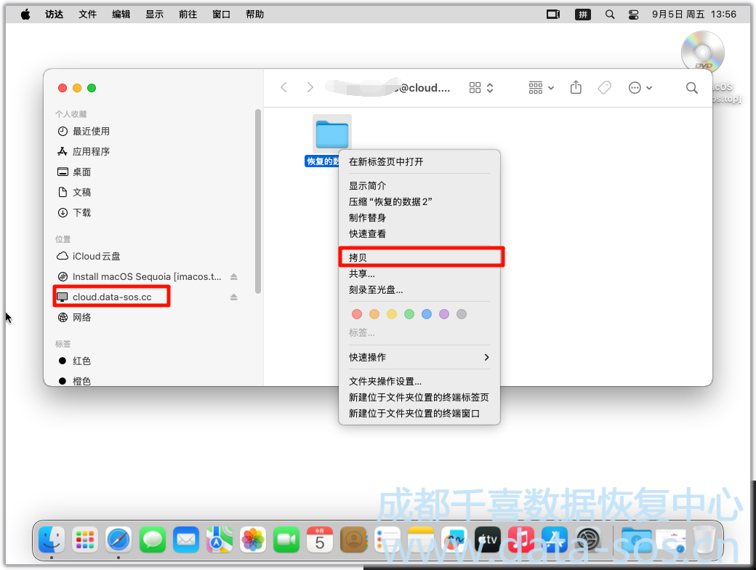This screenshot has height=570, width=756.
Task: Open the 前往 menu in menu bar
Action: (188, 15)
